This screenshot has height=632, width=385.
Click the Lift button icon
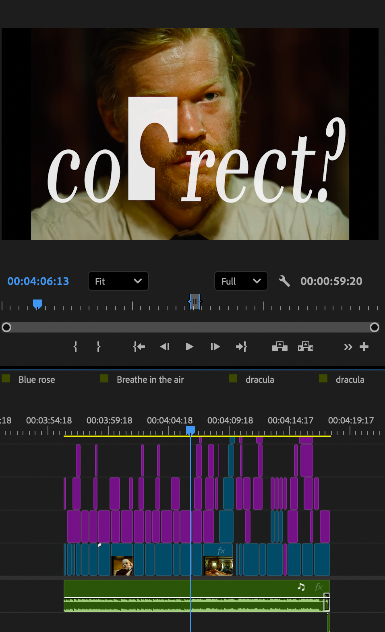point(280,347)
